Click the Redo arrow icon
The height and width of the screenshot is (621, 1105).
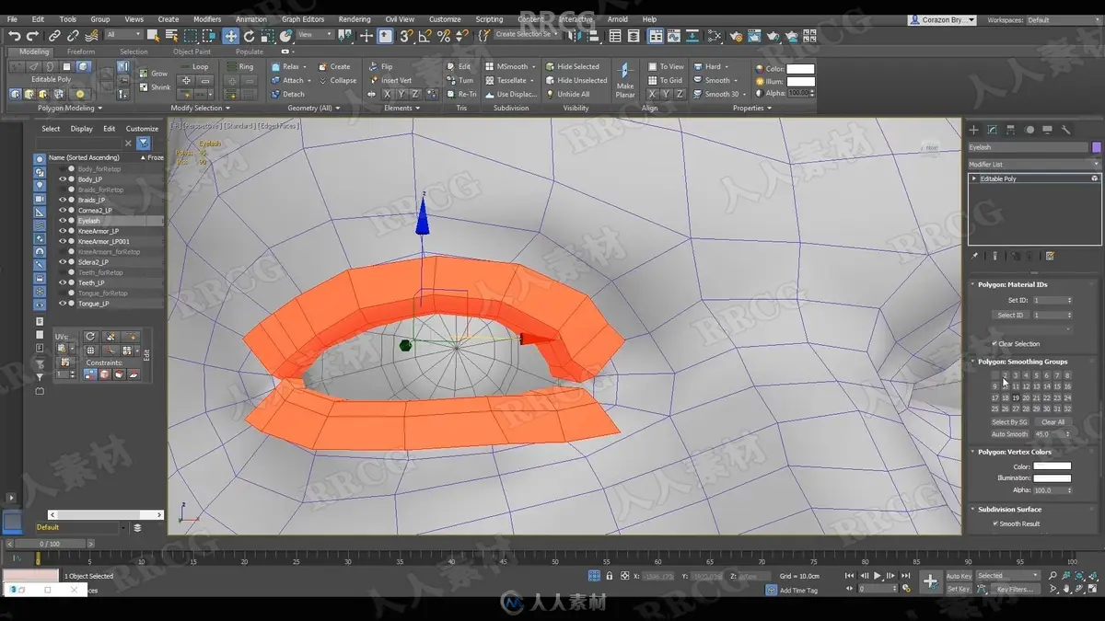(31, 36)
